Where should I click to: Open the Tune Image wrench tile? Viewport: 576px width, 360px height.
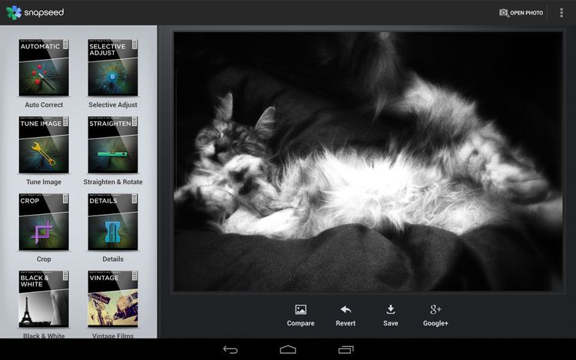point(44,144)
